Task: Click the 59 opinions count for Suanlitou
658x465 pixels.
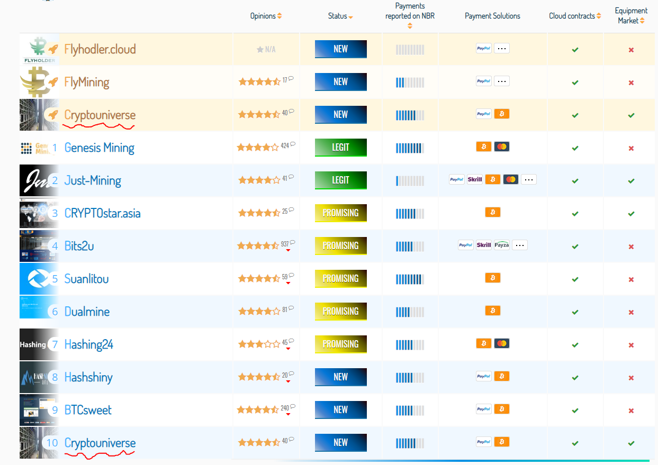Action: click(x=285, y=277)
